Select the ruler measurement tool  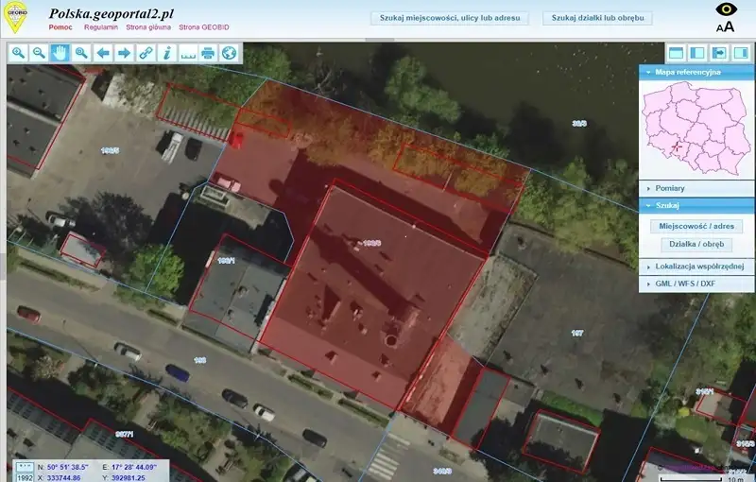tap(187, 53)
